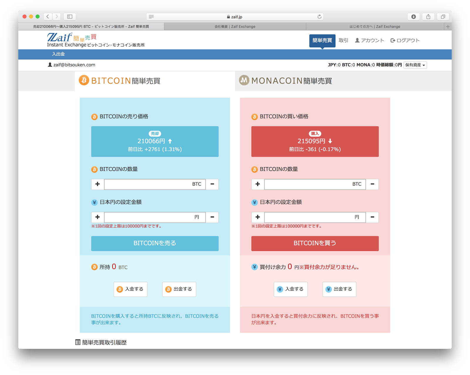Click the yen icon beside sell-side 日本円の設定金額
The width and height of the screenshot is (470, 375).
point(94,202)
